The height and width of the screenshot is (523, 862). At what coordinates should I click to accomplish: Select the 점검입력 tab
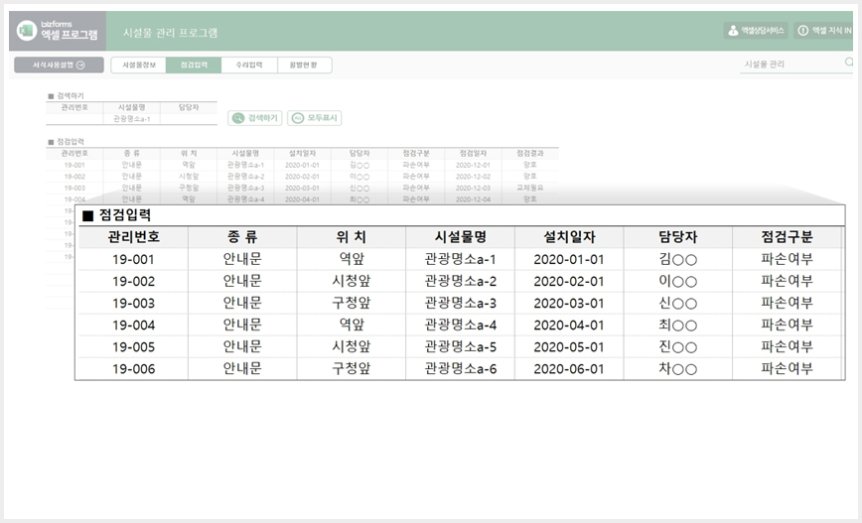click(194, 65)
